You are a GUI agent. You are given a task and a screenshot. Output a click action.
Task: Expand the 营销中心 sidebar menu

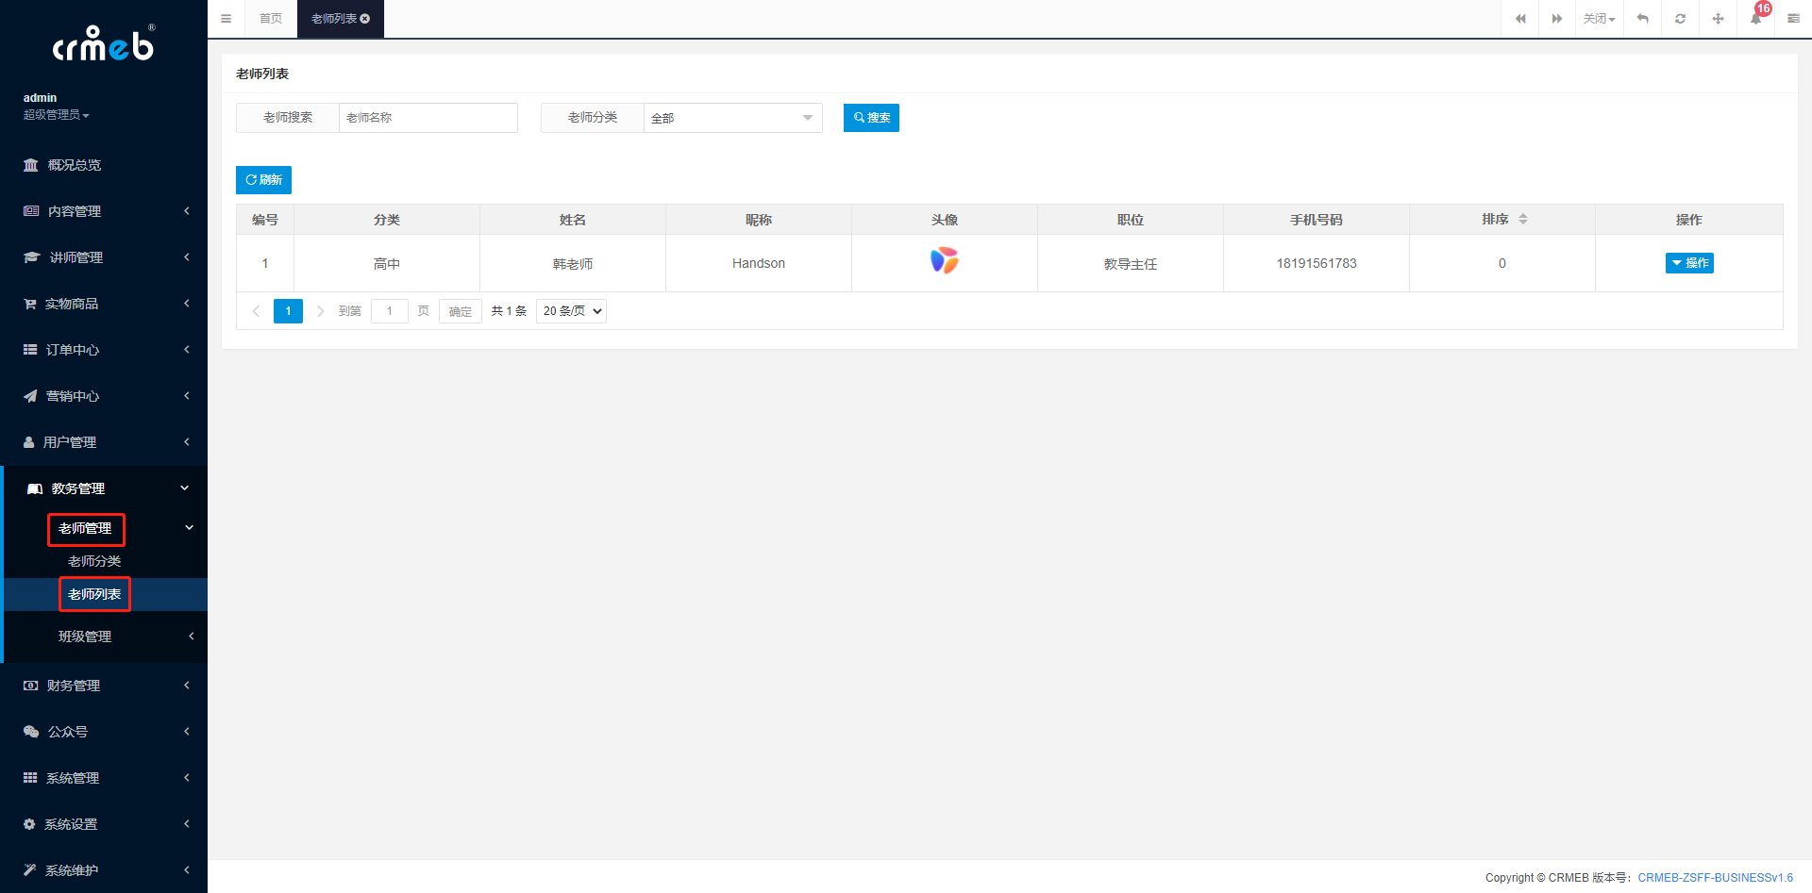[104, 396]
